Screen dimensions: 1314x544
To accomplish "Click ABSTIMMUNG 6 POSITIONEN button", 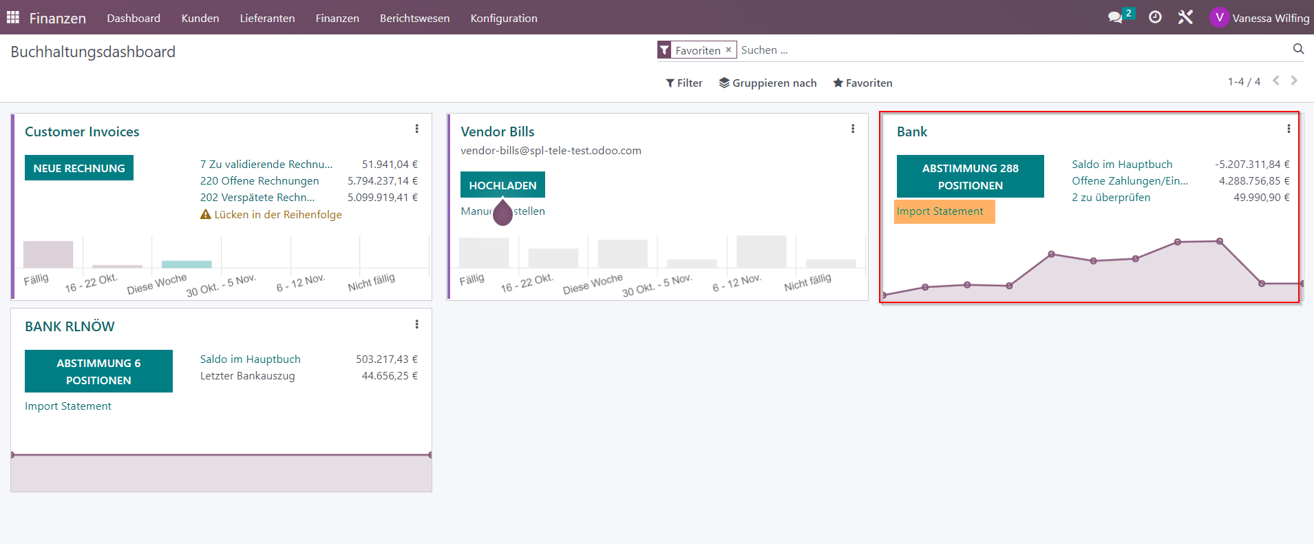I will click(98, 371).
